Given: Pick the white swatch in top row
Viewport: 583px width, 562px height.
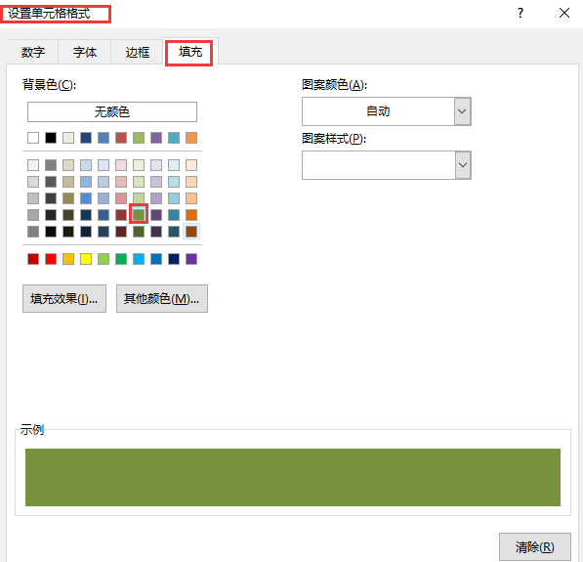Looking at the screenshot, I should (x=33, y=138).
